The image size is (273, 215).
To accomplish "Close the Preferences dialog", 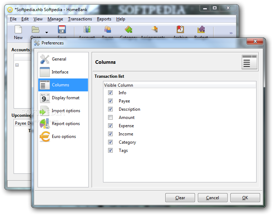I will (255, 41).
